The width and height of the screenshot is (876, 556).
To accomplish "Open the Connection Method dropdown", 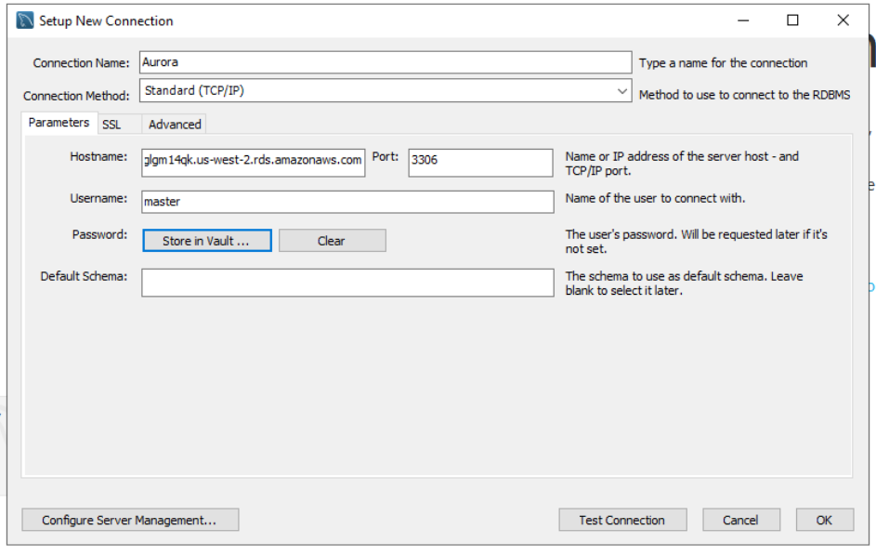I will pyautogui.click(x=386, y=90).
